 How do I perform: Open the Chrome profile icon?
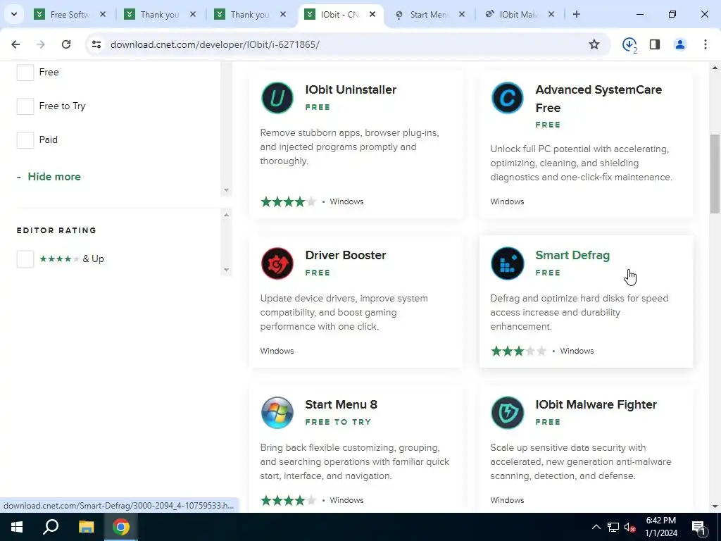pyautogui.click(x=680, y=44)
